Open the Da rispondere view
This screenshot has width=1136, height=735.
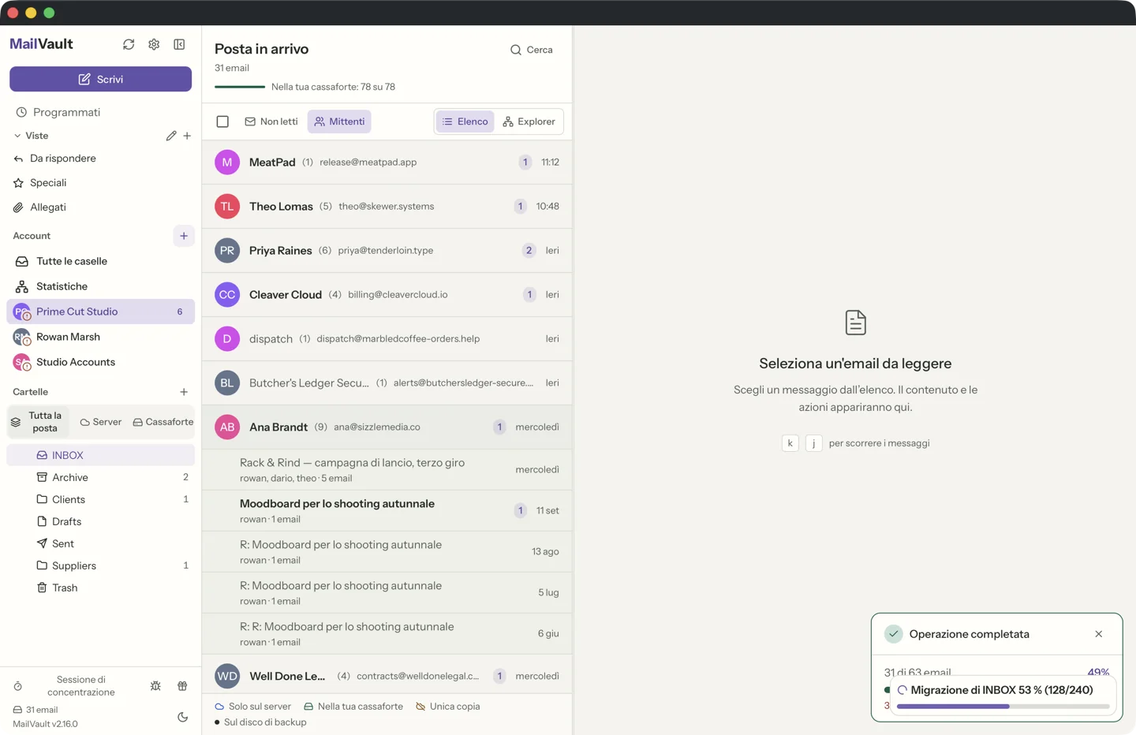pos(100,159)
